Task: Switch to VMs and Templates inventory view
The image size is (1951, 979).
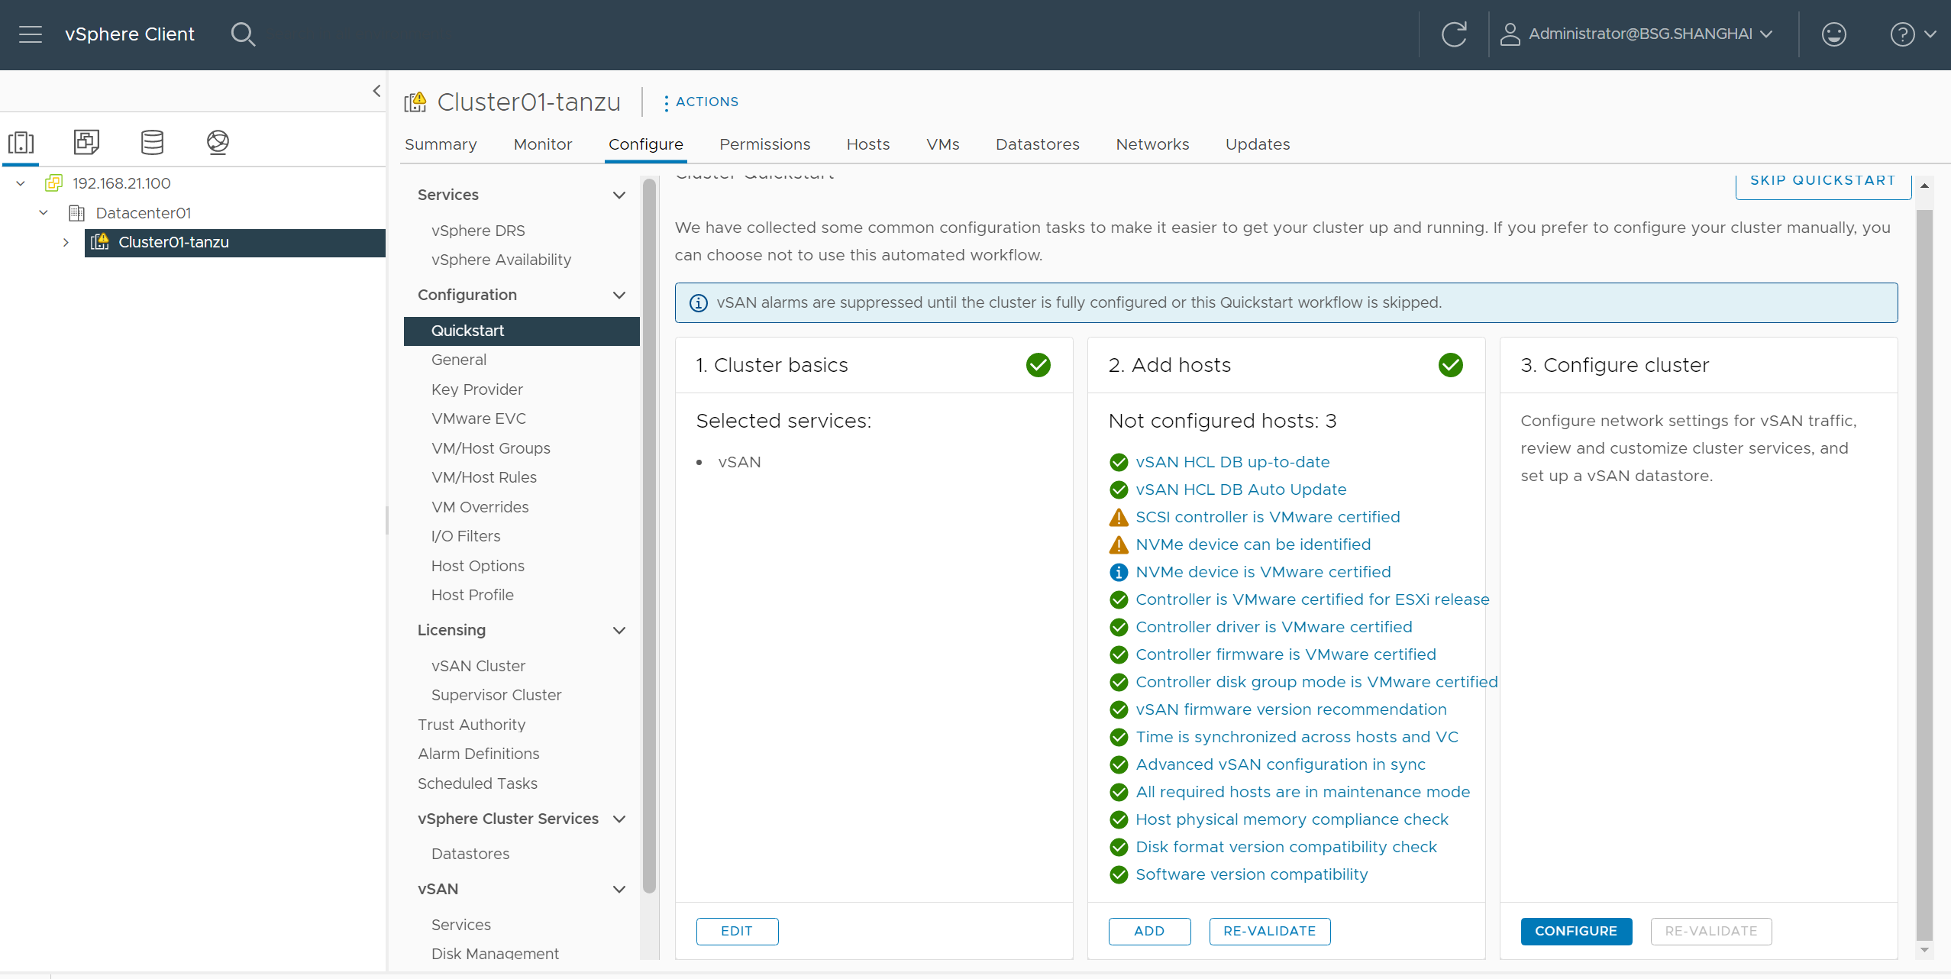Action: pos(86,142)
